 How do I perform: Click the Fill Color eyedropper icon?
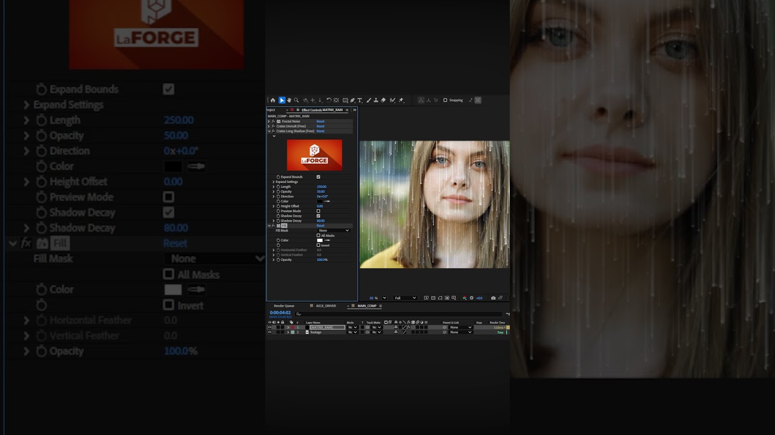pyautogui.click(x=327, y=240)
